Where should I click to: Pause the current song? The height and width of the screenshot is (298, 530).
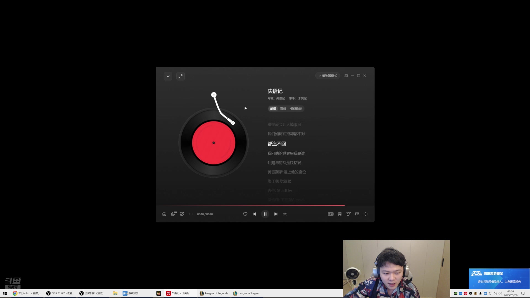tap(265, 214)
